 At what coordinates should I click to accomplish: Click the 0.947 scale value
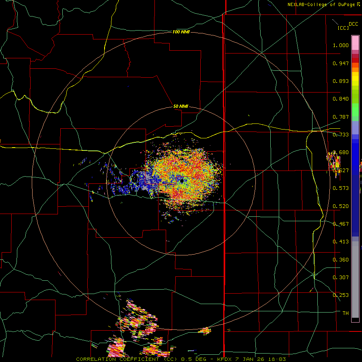[x=341, y=63]
